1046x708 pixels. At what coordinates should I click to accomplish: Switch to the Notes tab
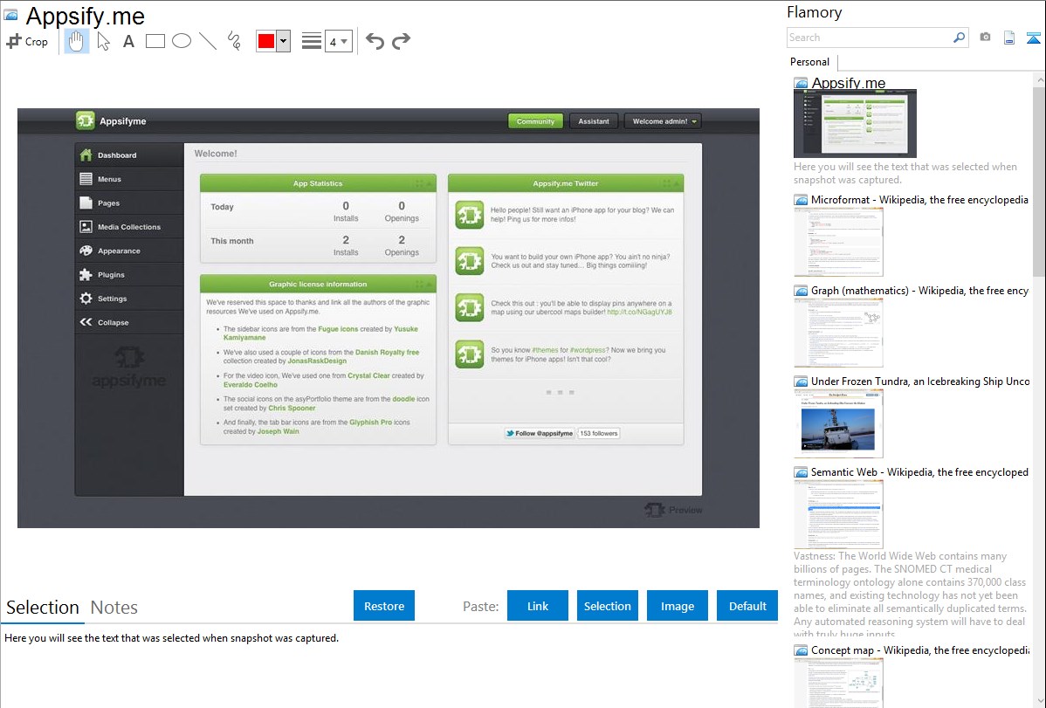pyautogui.click(x=114, y=608)
